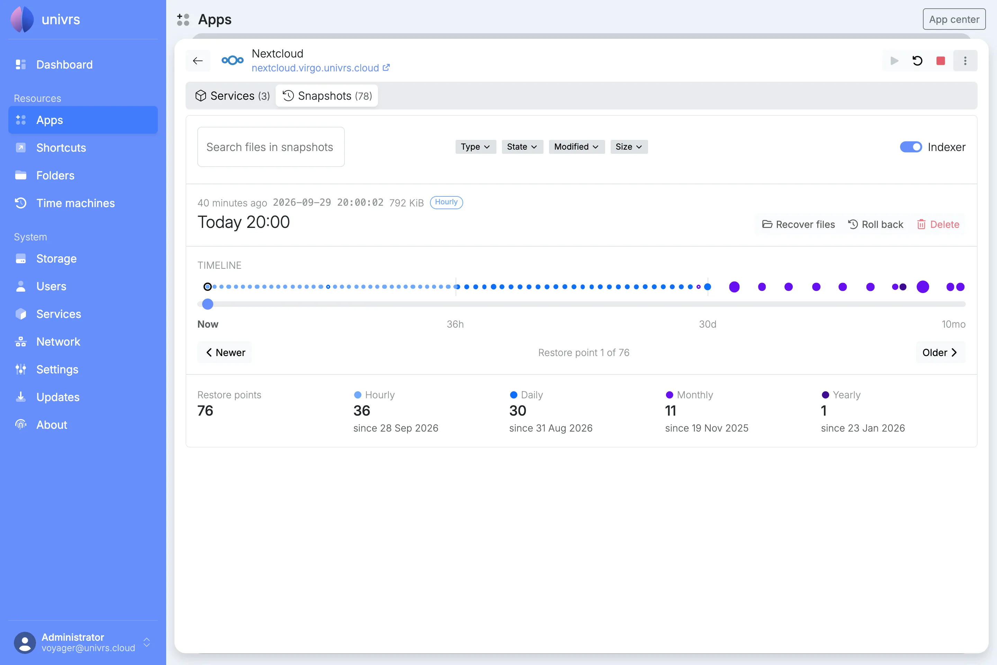Open the three-dot more options menu
Screen dimensions: 997x665
[965, 61]
